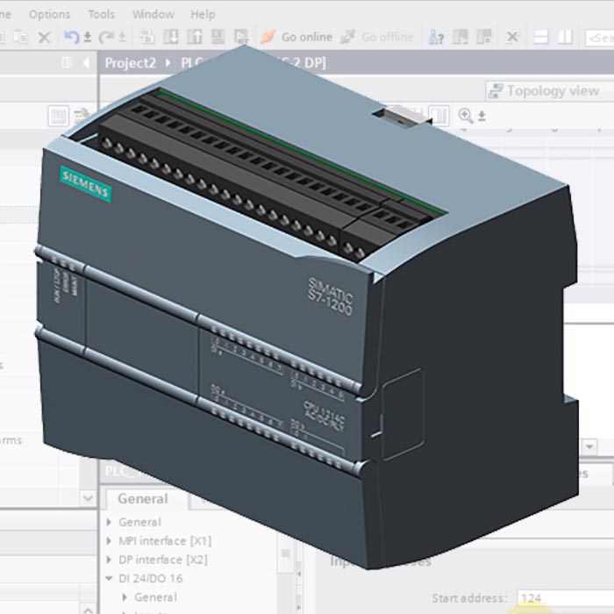Screen dimensions: 614x614
Task: Expand General under DI 24/DO 16
Action: [x=125, y=597]
